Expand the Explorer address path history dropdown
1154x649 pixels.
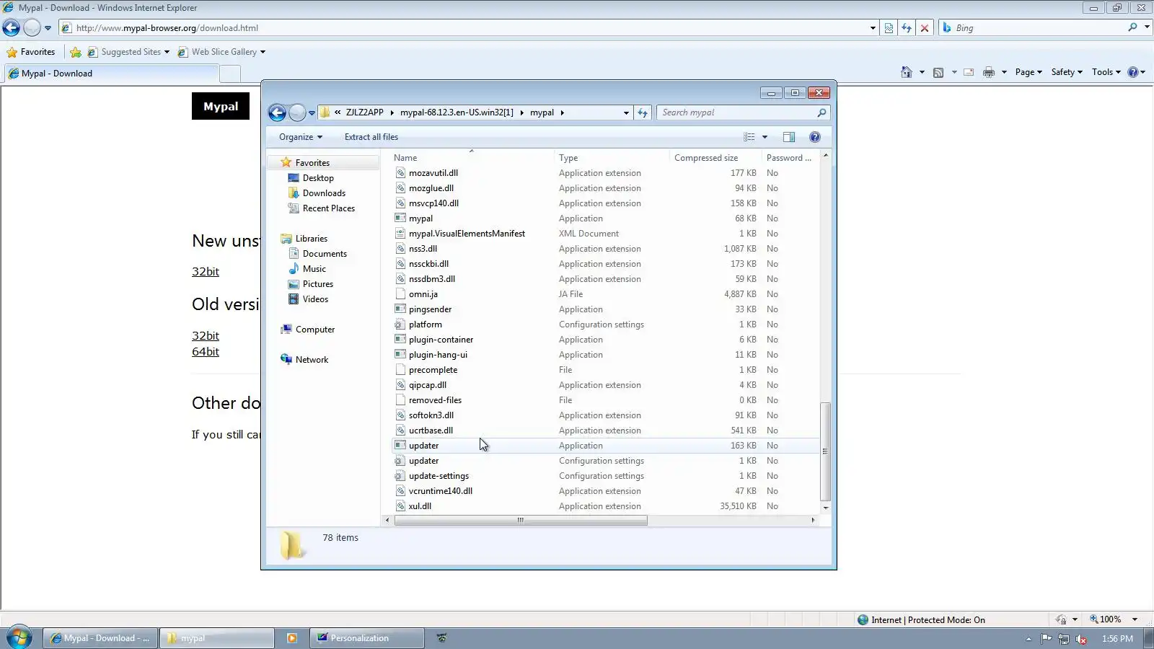pos(626,112)
